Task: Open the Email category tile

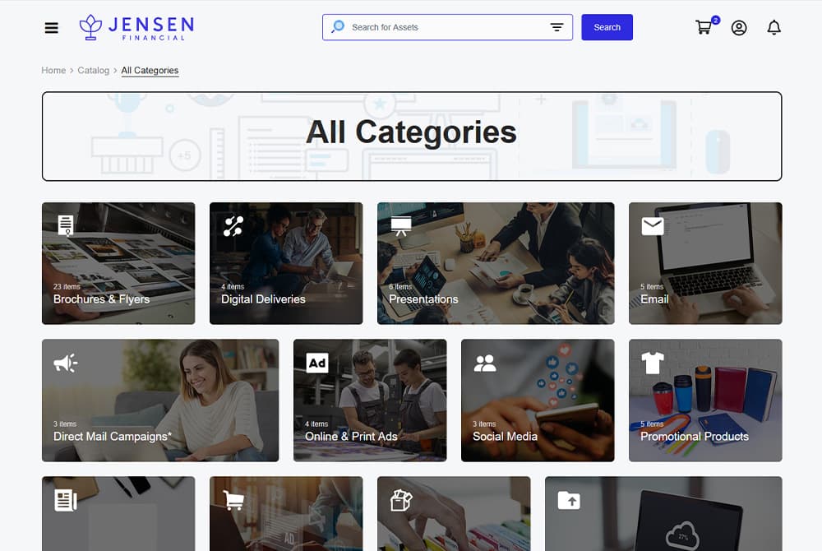Action: tap(705, 263)
